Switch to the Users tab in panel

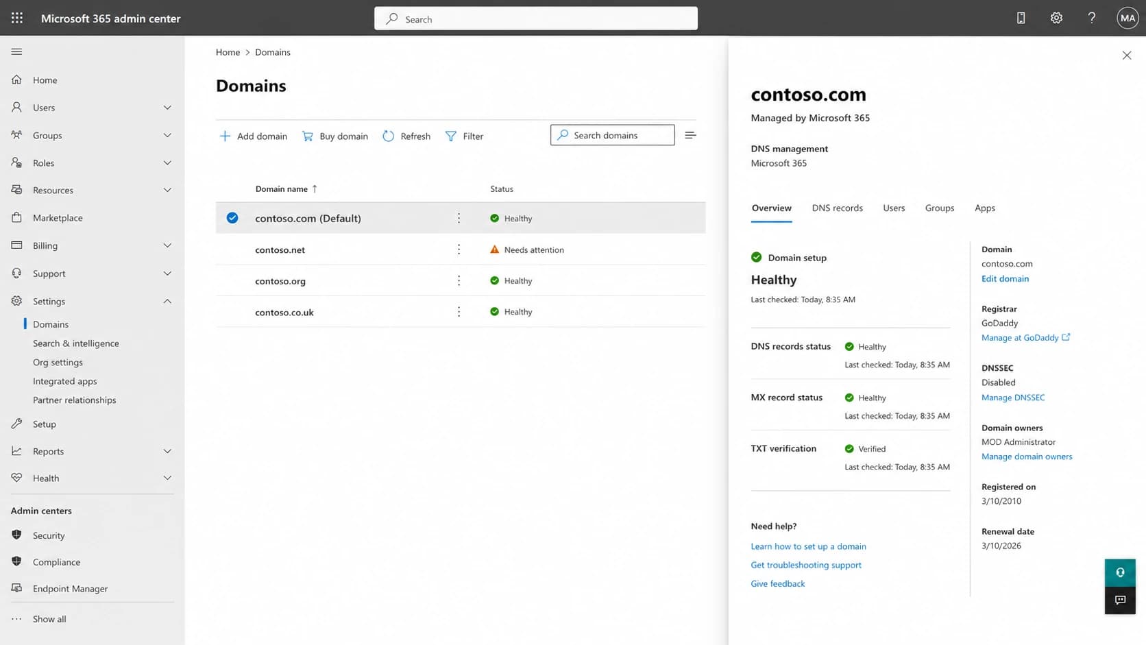click(894, 208)
